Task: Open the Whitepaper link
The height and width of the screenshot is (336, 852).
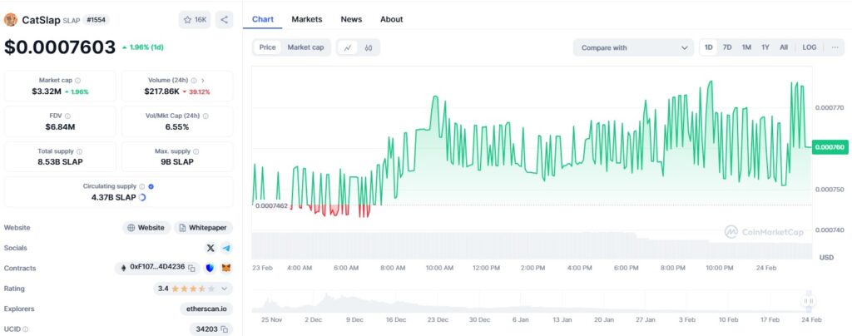Action: [204, 227]
